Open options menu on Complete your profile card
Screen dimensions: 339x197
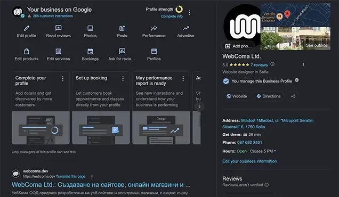pyautogui.click(x=63, y=78)
